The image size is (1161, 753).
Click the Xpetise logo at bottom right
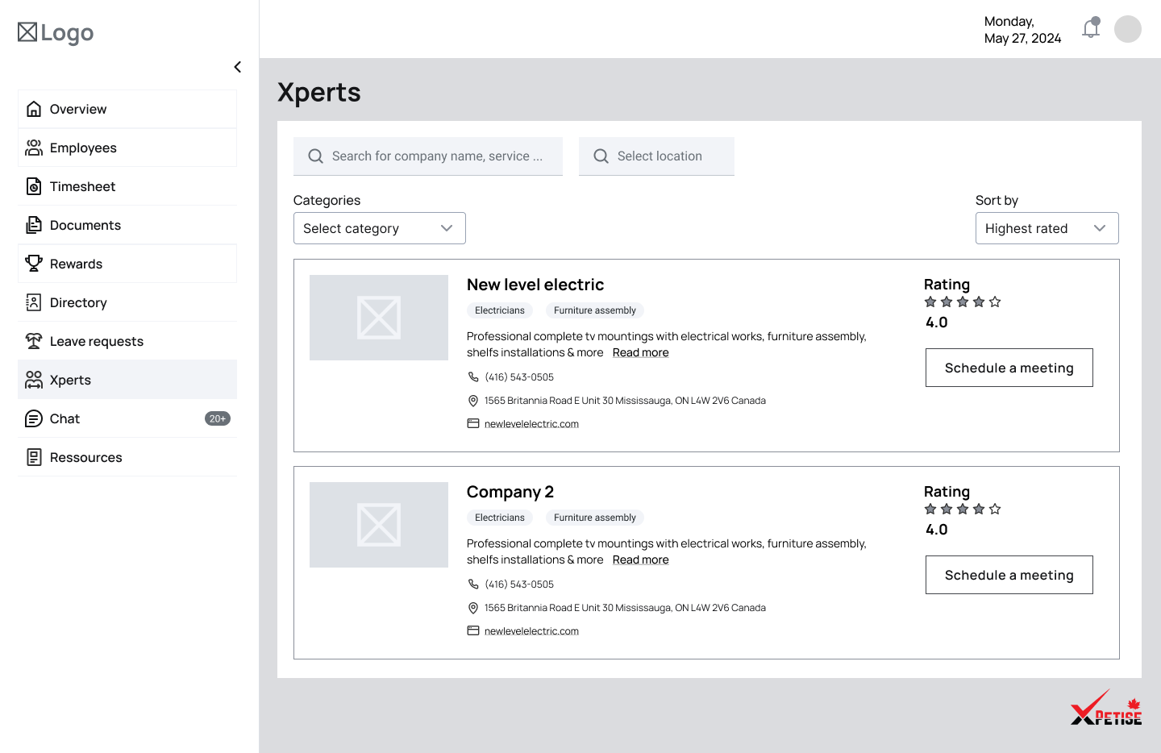coord(1106,708)
